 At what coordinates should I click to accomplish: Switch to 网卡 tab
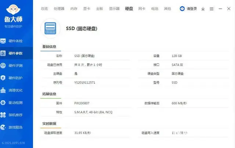pyautogui.click(x=142, y=9)
